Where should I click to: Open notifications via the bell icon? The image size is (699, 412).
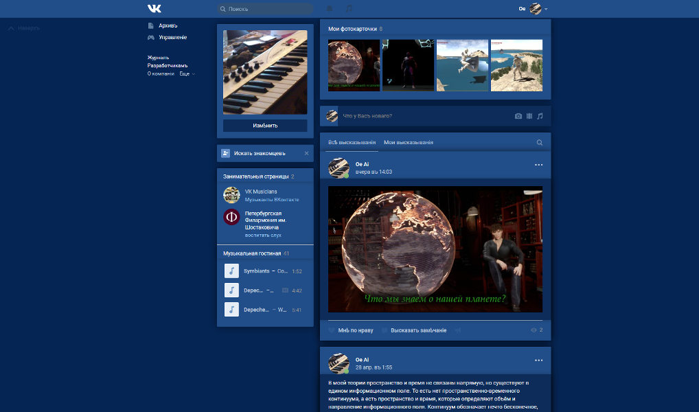click(x=330, y=8)
